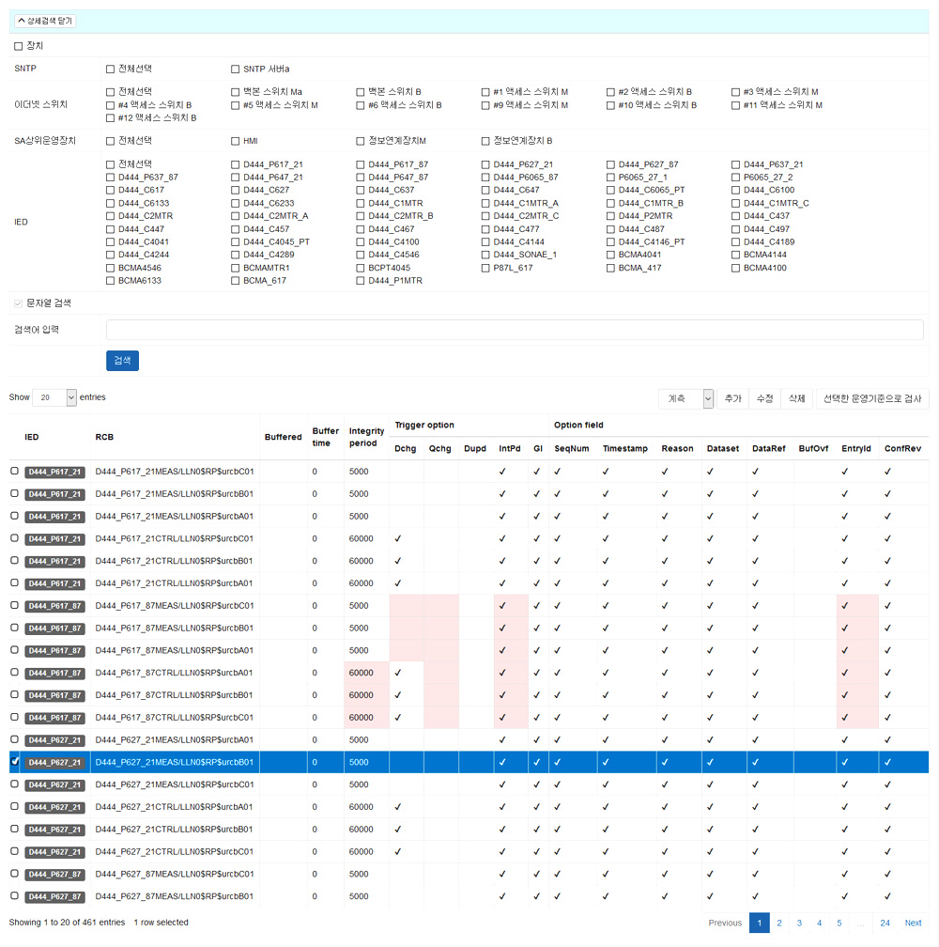
Task: Click the Dchg column header
Action: coord(406,449)
